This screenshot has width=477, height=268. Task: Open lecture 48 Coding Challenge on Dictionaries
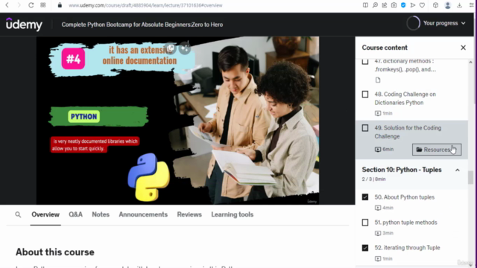click(405, 98)
